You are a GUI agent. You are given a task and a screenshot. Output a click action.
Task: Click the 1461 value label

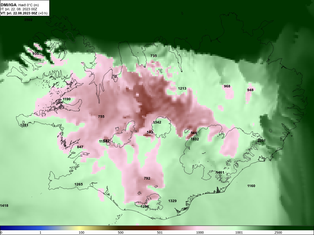pyautogui.click(x=220, y=172)
